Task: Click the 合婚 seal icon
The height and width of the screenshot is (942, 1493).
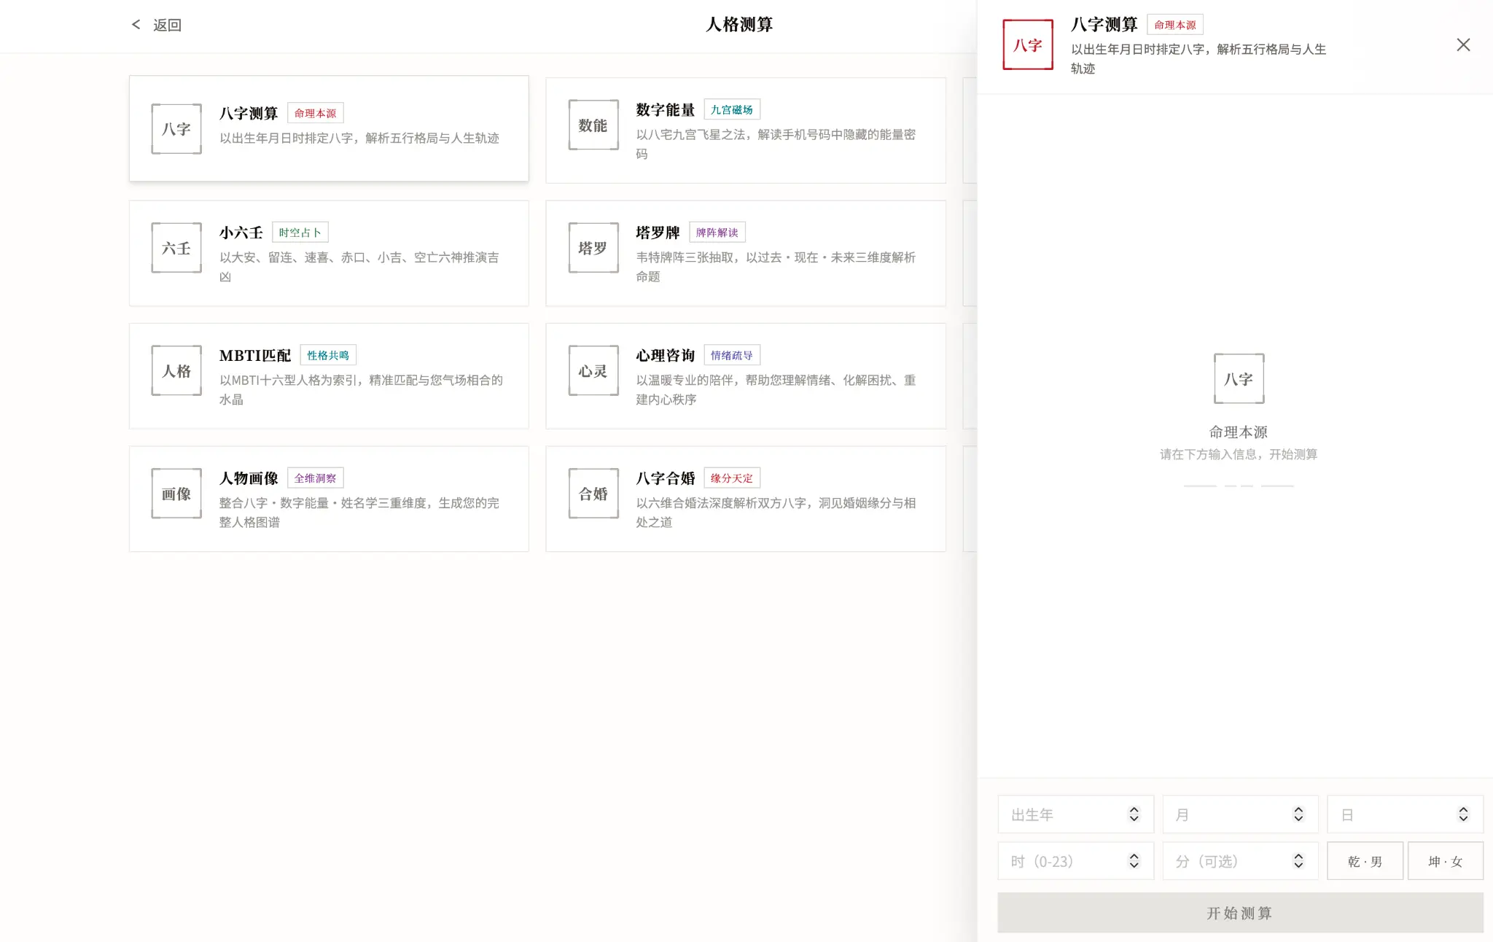Action: pos(593,494)
